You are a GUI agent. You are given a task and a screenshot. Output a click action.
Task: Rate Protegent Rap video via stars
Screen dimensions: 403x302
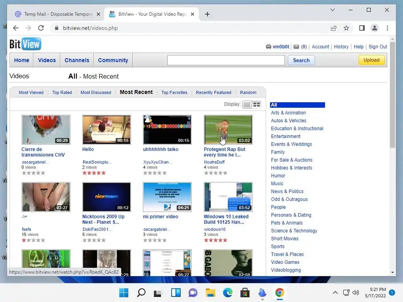pos(215,173)
